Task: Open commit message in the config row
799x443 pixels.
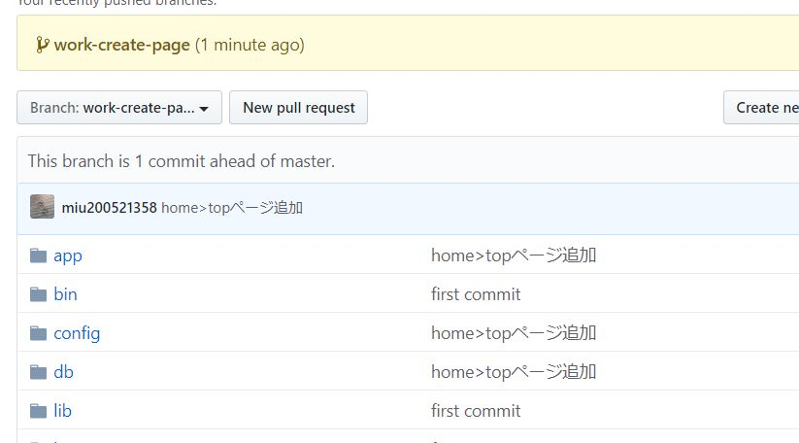Action: click(514, 333)
